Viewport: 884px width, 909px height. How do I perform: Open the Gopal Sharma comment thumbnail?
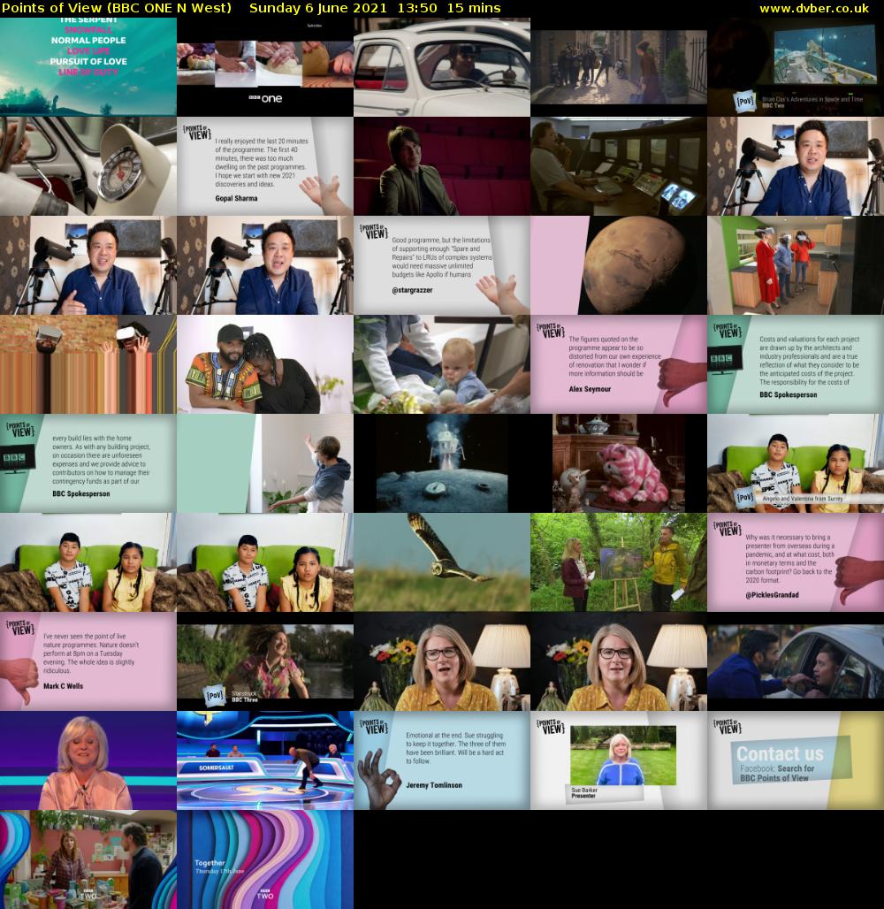pos(265,166)
